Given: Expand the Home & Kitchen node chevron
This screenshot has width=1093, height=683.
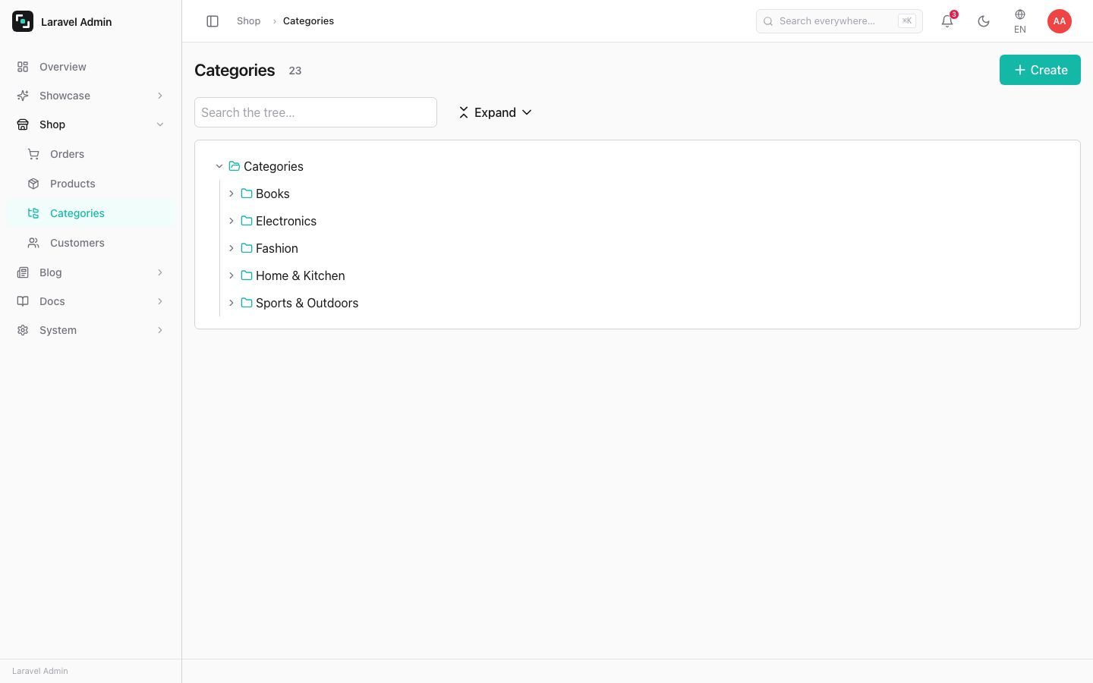Looking at the screenshot, I should coord(232,275).
